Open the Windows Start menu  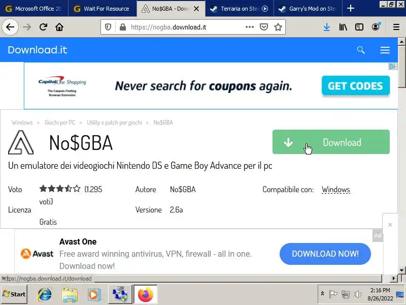[x=14, y=294]
